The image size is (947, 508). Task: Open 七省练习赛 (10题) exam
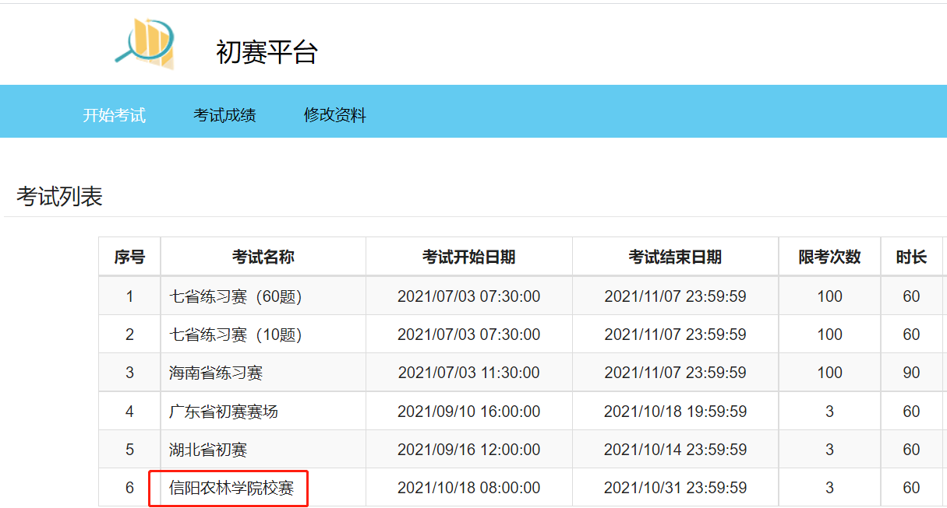pyautogui.click(x=235, y=335)
